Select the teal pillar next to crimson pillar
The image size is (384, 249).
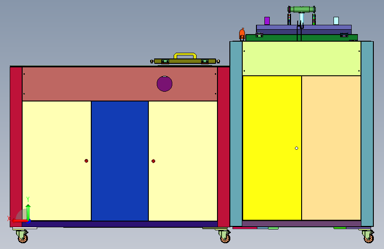236,133
